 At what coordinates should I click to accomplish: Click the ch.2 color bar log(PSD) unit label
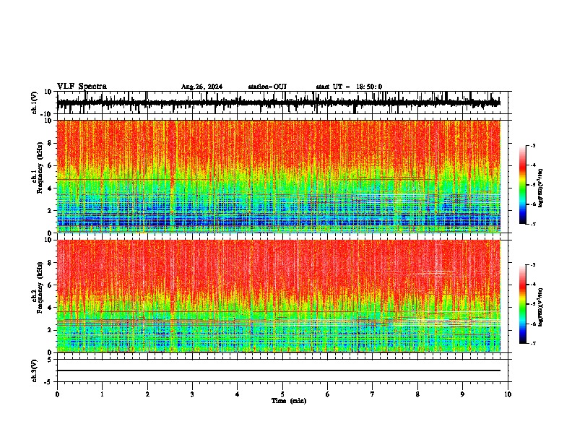pyautogui.click(x=541, y=307)
